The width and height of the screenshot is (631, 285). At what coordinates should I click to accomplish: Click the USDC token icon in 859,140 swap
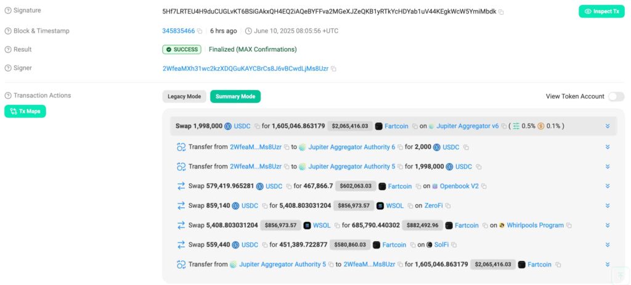coord(235,205)
